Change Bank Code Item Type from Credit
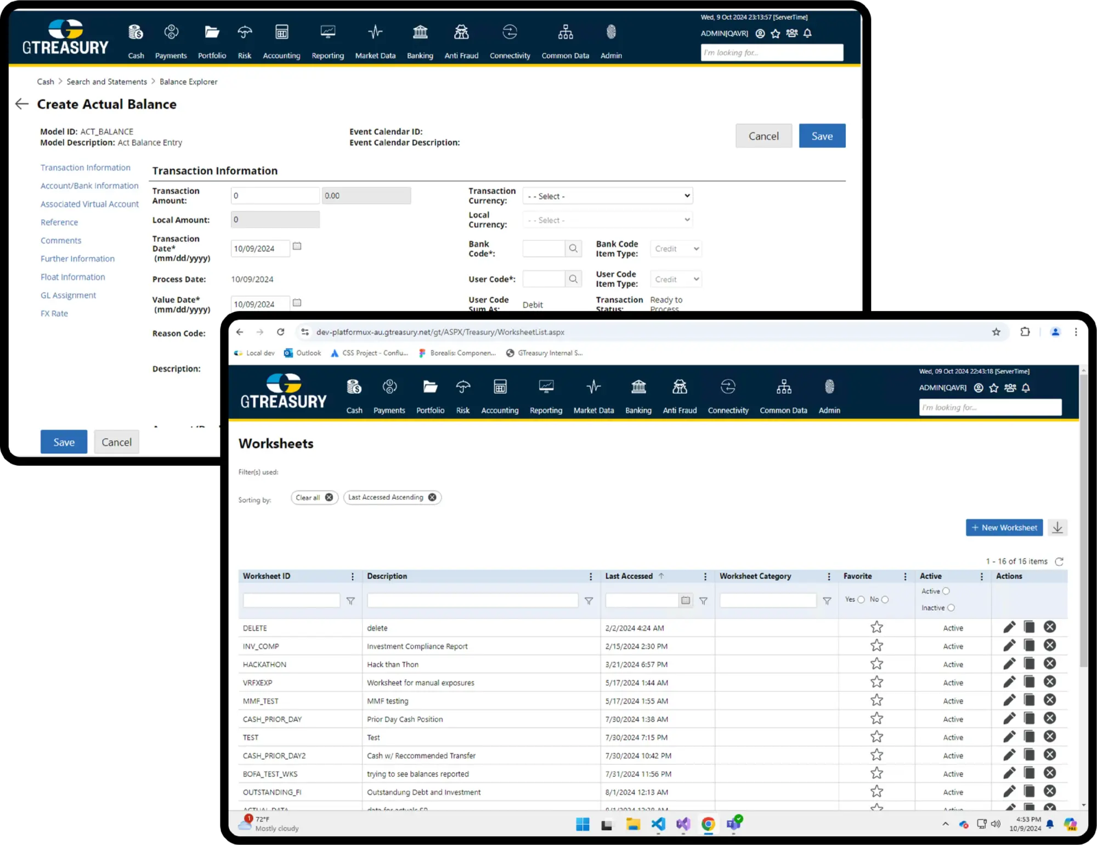Screen dimensions: 1097x845 tap(675, 249)
